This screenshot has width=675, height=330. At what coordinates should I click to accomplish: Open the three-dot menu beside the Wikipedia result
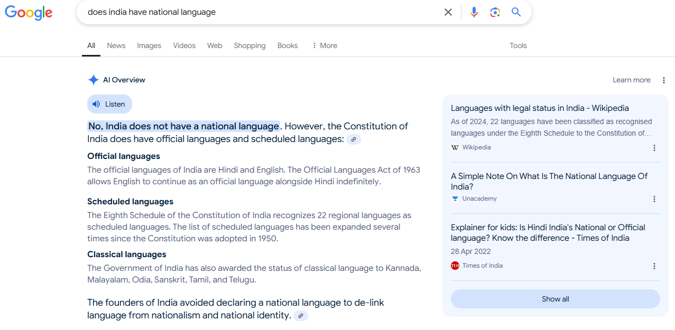[654, 148]
